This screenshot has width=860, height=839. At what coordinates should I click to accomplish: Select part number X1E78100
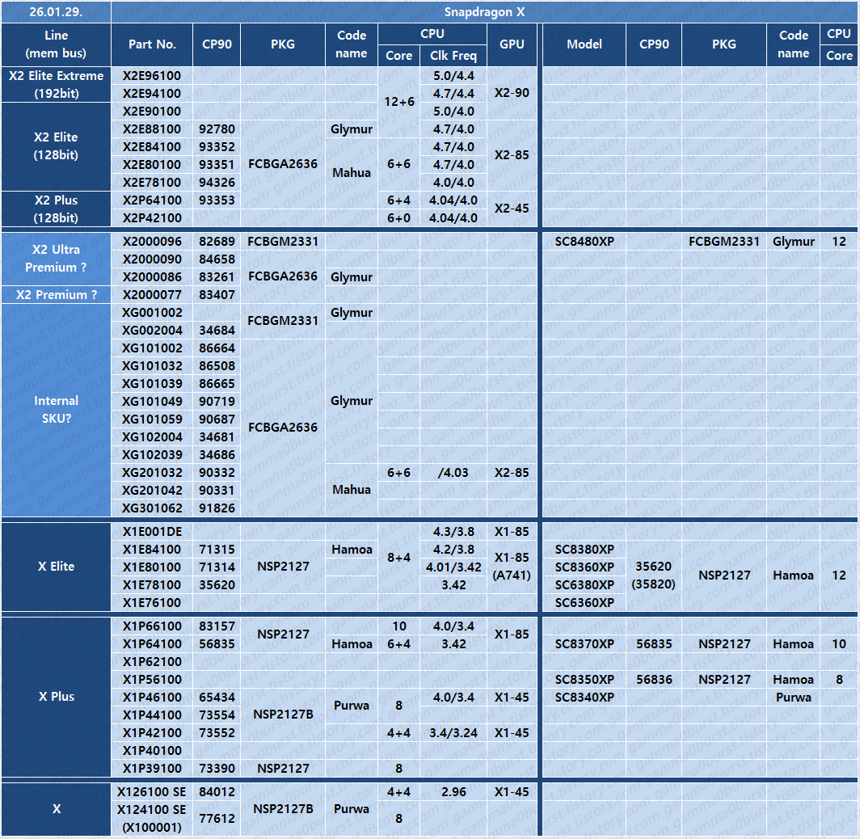tap(152, 585)
